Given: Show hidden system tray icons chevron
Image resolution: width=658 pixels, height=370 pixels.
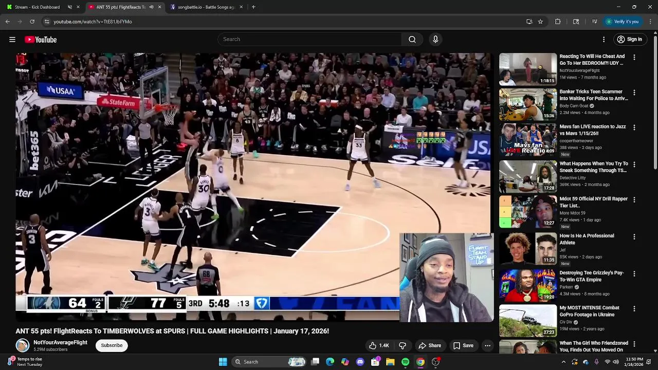Looking at the screenshot, I should click(563, 362).
